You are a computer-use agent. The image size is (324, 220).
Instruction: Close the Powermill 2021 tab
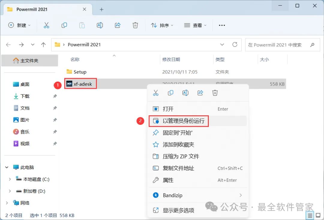point(85,9)
